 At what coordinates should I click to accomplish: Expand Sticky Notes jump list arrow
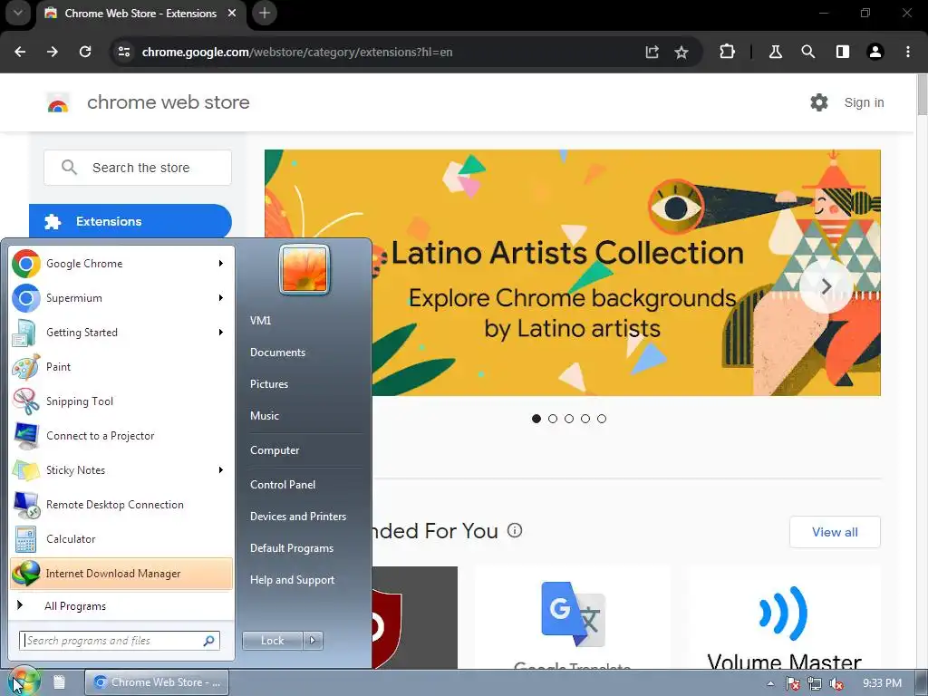point(221,470)
